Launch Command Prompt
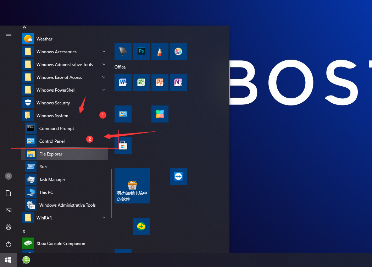This screenshot has width=372, height=267. [65, 129]
